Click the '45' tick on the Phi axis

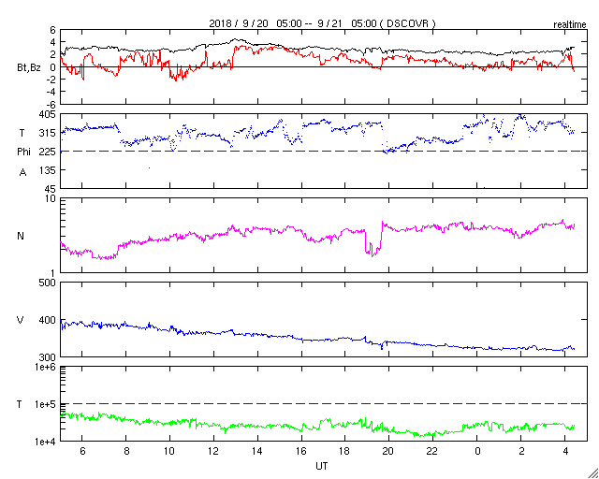(50, 189)
